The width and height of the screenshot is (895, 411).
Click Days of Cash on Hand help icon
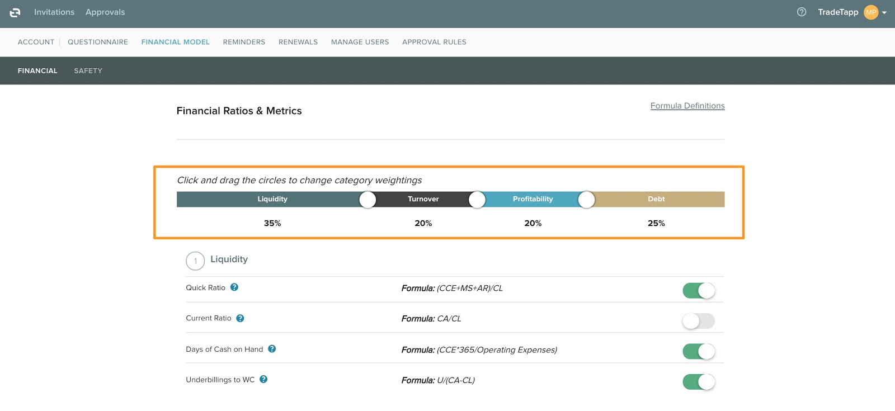point(272,349)
